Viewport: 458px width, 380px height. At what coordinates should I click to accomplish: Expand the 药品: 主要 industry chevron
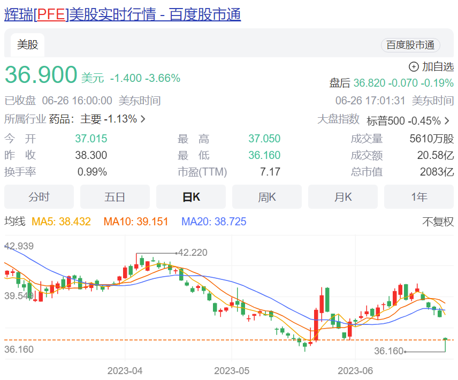[143, 119]
